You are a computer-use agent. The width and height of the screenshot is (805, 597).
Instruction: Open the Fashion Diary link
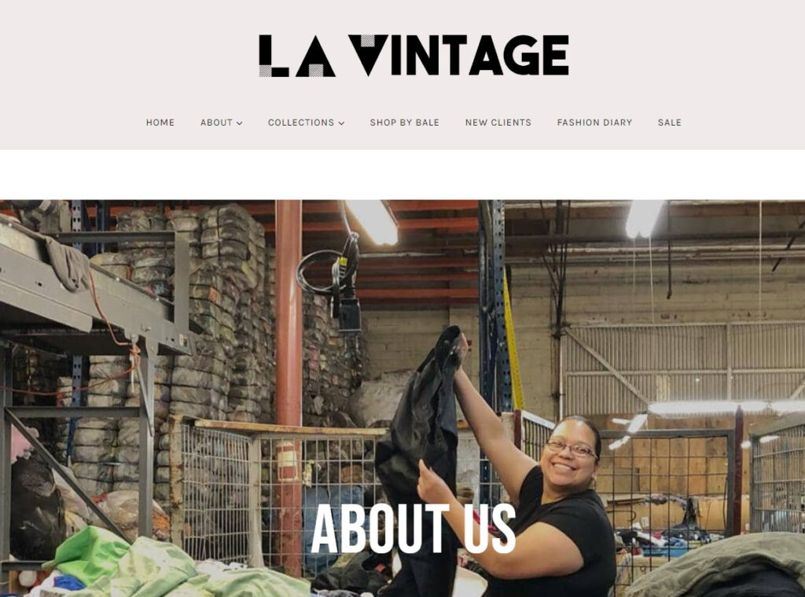coord(594,123)
